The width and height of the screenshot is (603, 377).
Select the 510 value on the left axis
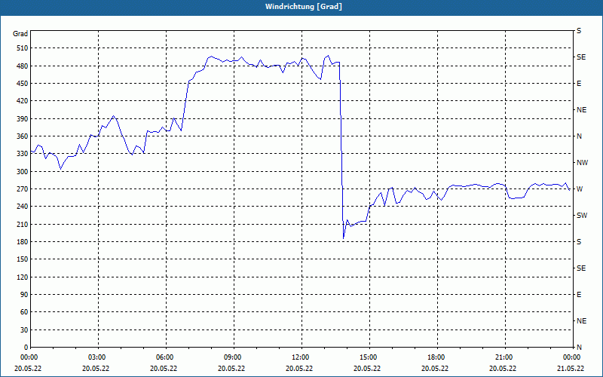click(x=23, y=48)
